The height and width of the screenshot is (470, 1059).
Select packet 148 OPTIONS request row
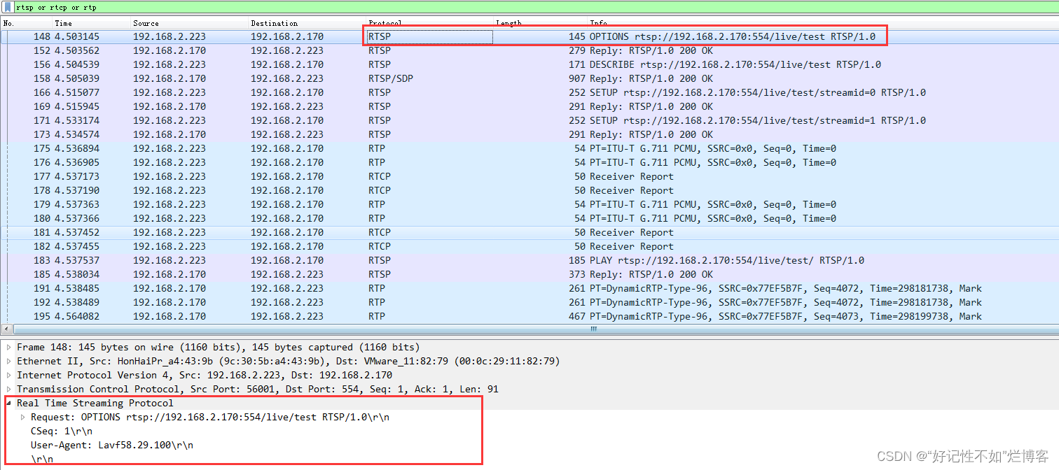529,36
